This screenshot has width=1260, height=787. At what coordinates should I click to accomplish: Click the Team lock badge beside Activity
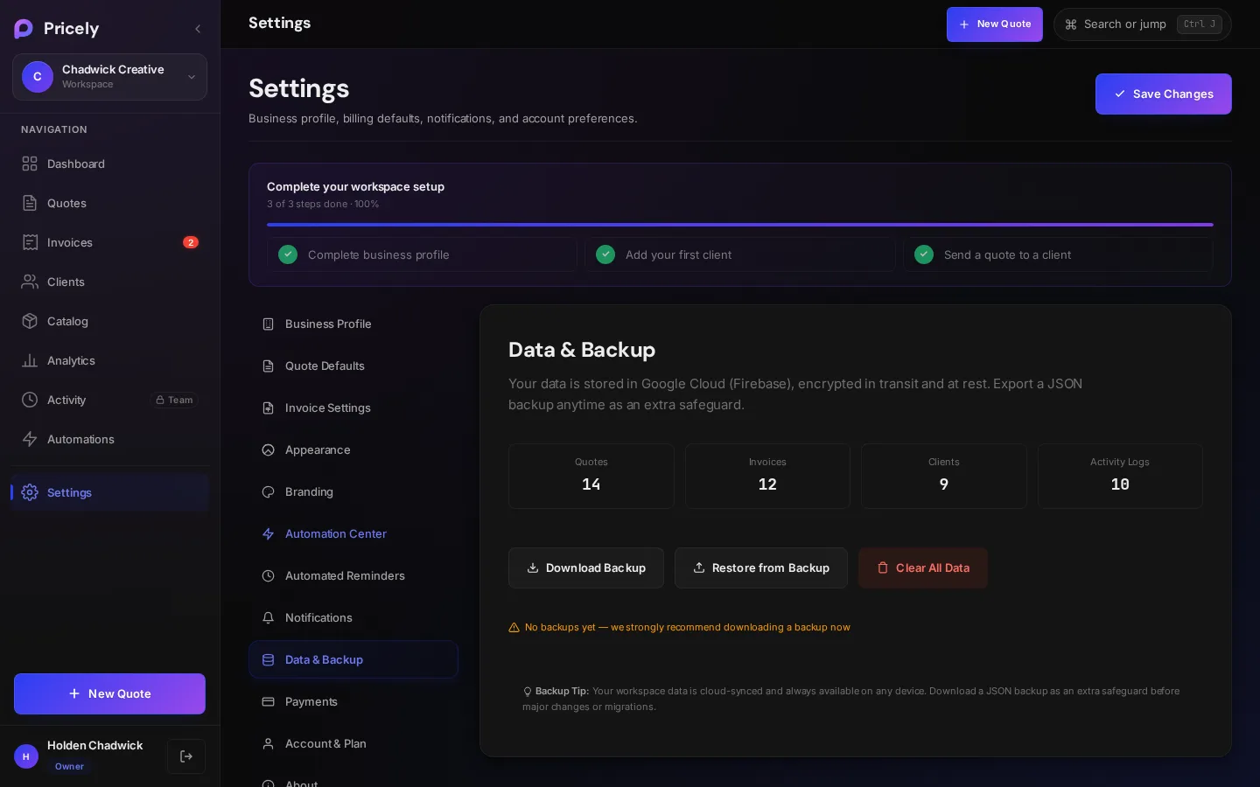[x=175, y=400]
